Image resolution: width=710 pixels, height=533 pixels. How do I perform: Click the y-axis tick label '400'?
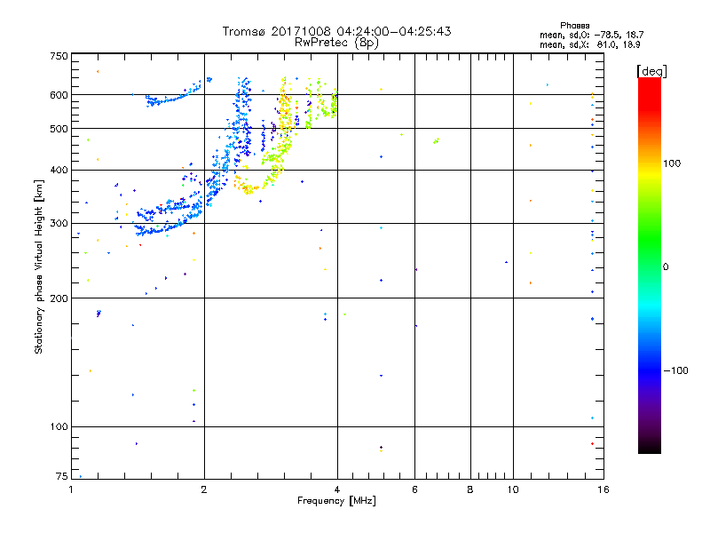pyautogui.click(x=59, y=170)
